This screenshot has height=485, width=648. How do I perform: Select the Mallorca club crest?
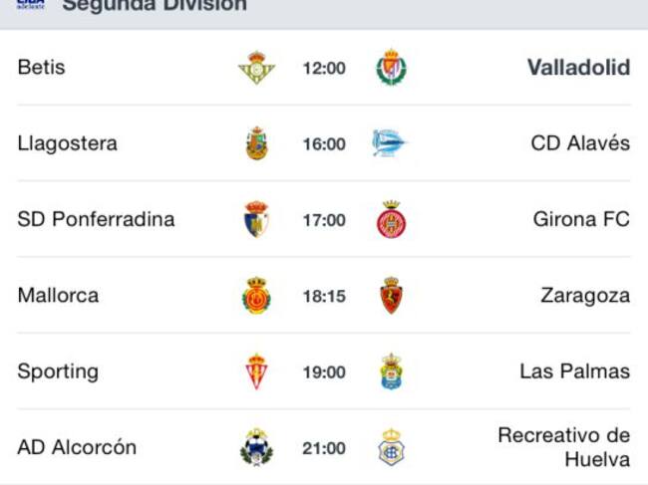point(256,296)
